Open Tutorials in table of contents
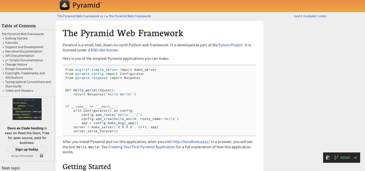The width and height of the screenshot is (365, 171). pos(11,43)
